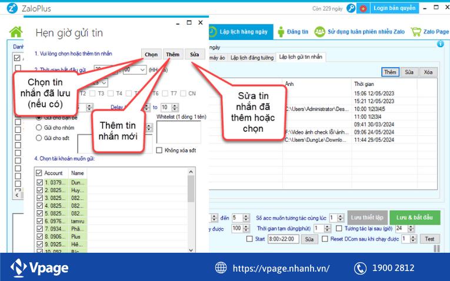Click the ZaloPlus logo icon
This screenshot has height=281, width=450.
(12, 8)
